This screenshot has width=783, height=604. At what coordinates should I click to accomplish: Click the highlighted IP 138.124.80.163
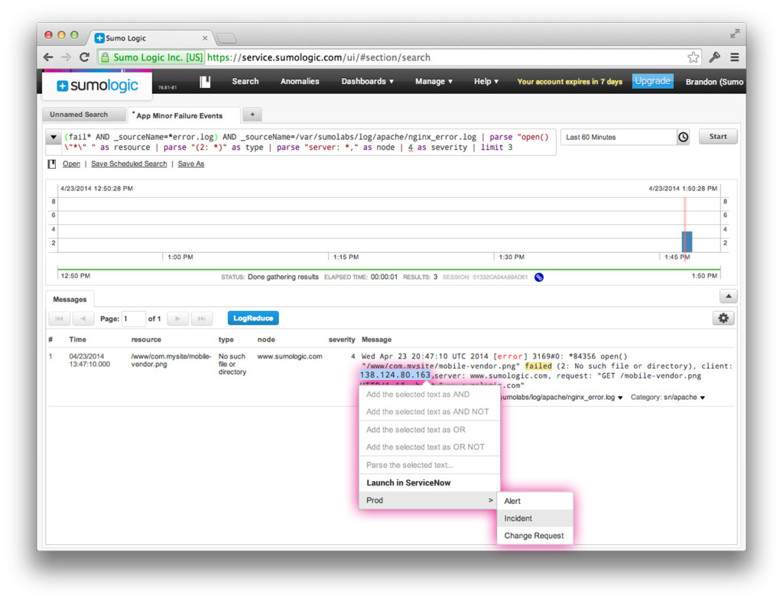point(395,375)
